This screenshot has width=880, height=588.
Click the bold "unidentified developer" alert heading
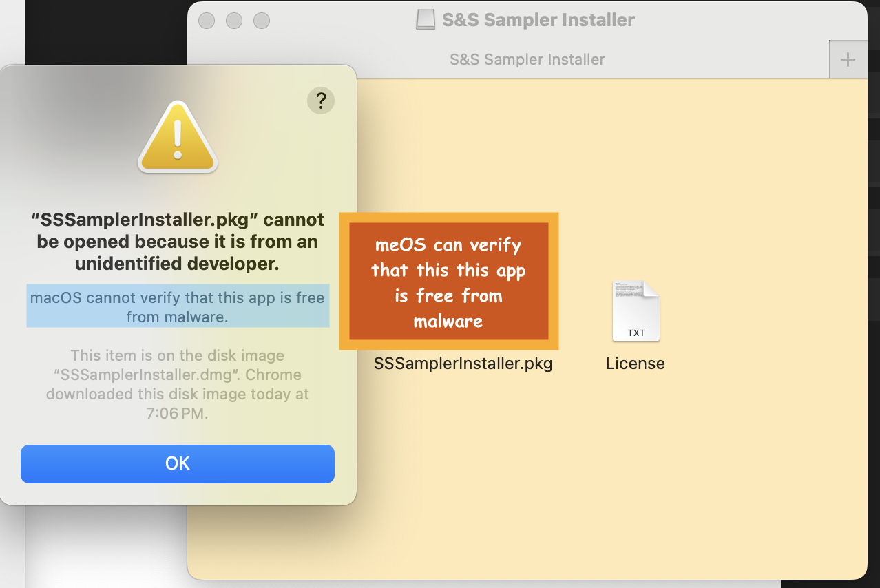point(178,242)
